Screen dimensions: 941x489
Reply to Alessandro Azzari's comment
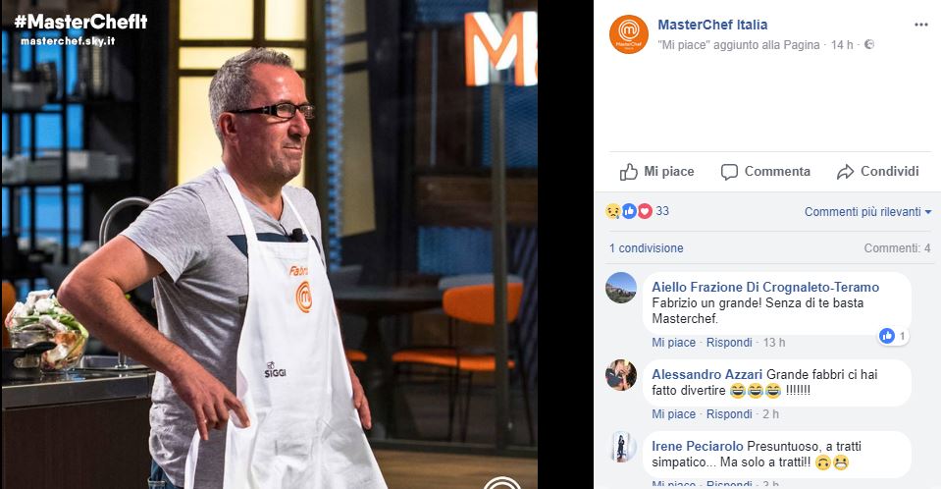click(x=728, y=414)
